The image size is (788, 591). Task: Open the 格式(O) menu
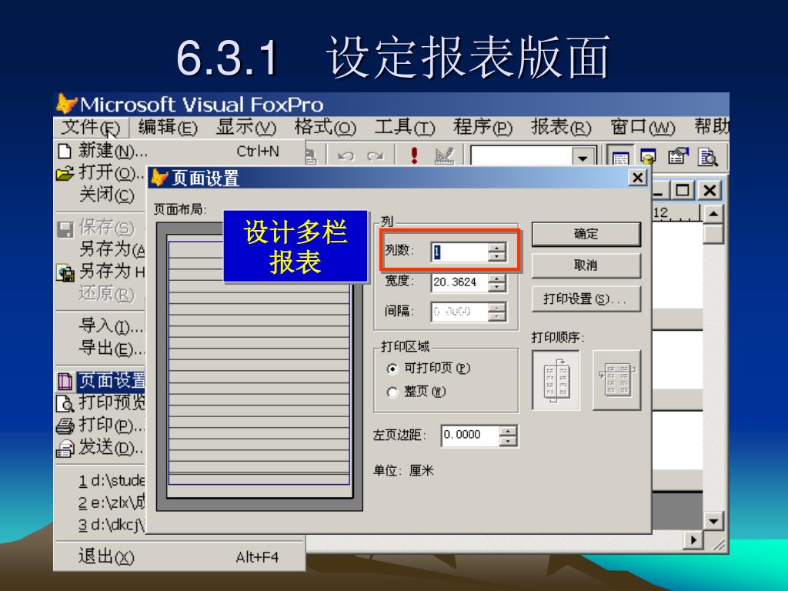[326, 128]
